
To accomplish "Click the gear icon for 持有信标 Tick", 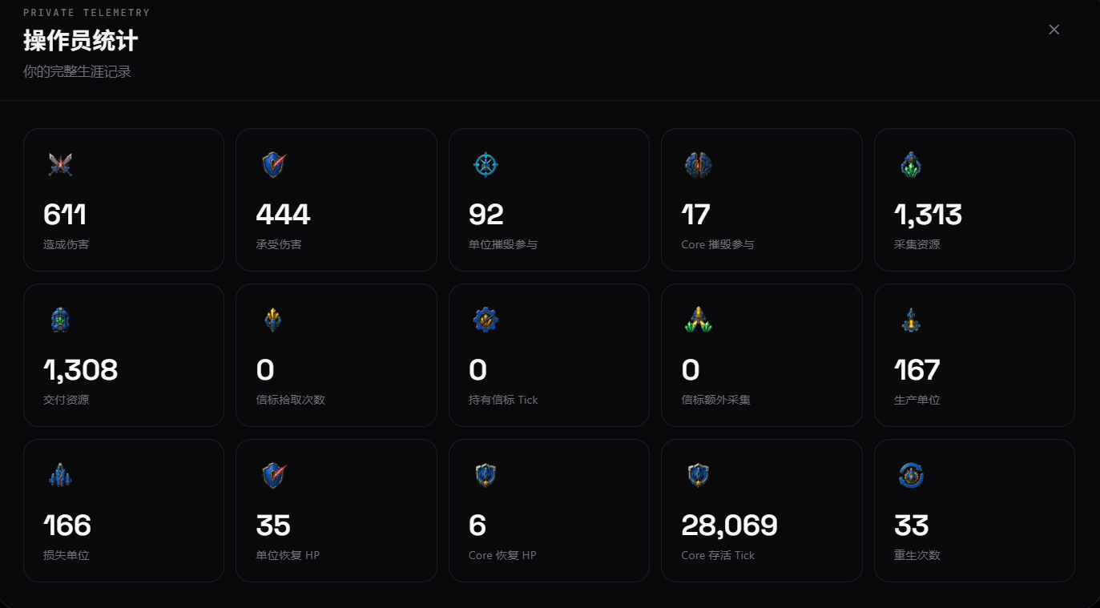I will pyautogui.click(x=486, y=320).
